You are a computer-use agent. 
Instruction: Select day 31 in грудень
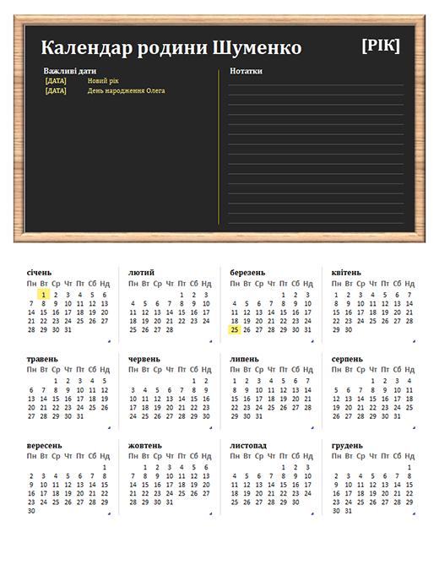coord(348,511)
